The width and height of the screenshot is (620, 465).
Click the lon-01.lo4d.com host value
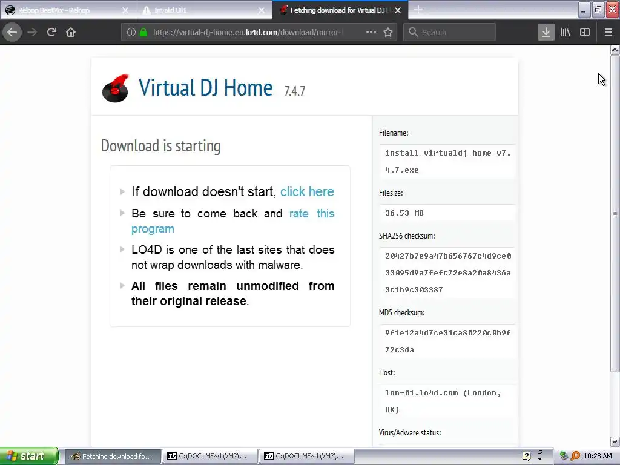(447, 401)
